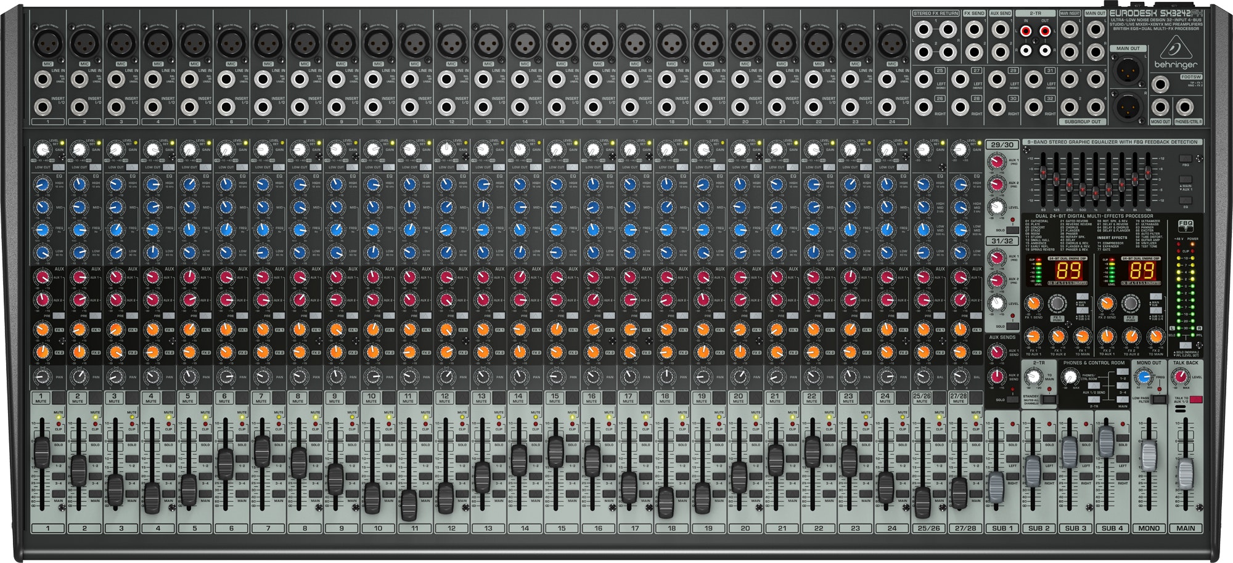Click the channel 3 PAN knob
The width and height of the screenshot is (1233, 563).
pyautogui.click(x=115, y=376)
